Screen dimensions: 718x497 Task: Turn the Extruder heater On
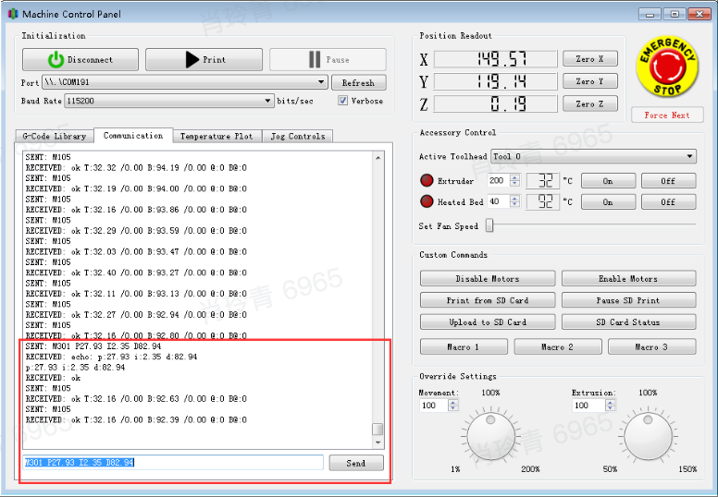[x=607, y=181]
